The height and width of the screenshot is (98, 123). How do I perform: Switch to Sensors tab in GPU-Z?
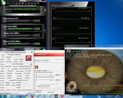pyautogui.click(x=7, y=52)
